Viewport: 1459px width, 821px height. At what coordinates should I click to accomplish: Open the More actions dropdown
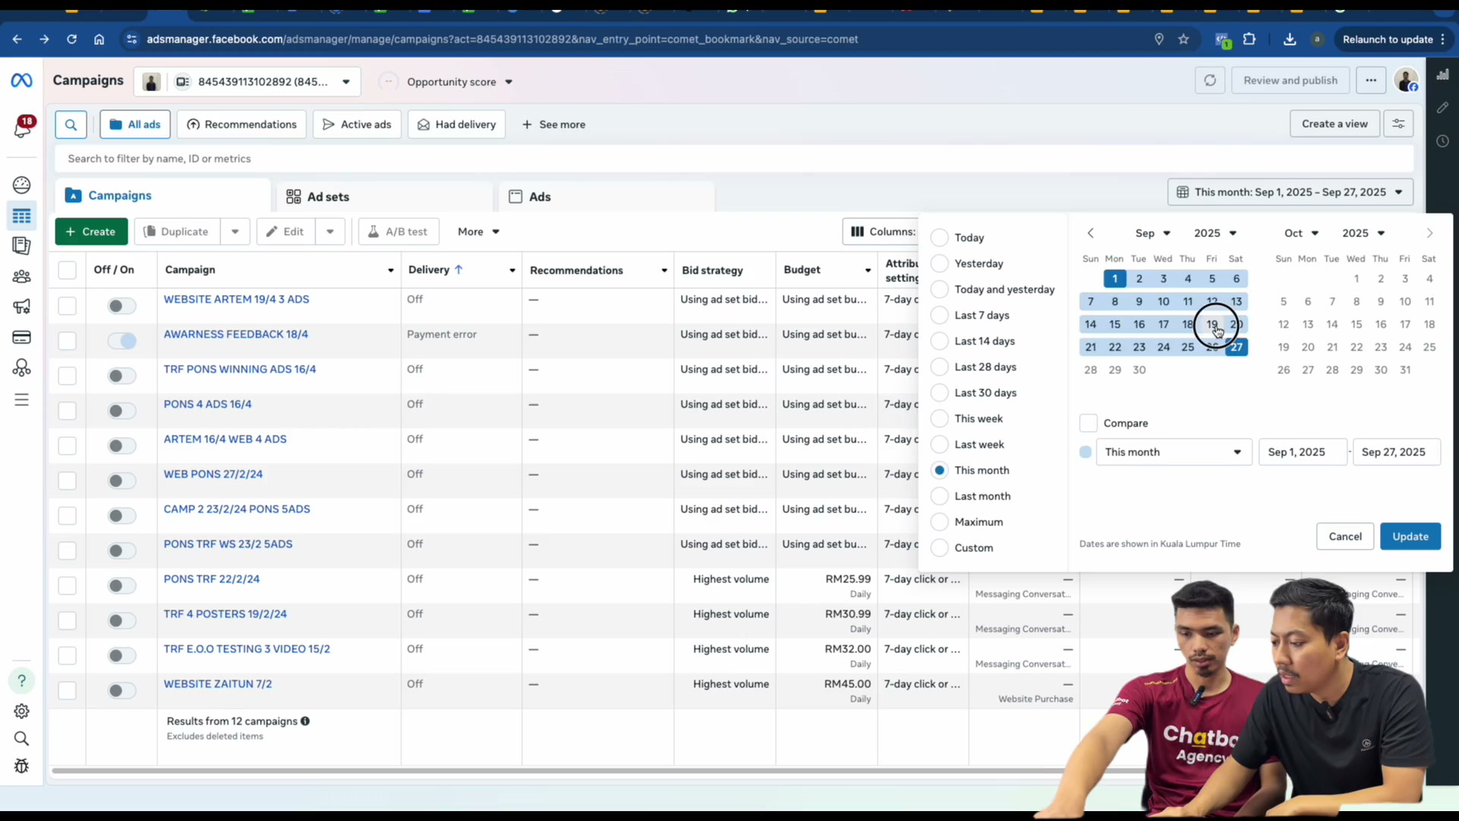point(479,232)
